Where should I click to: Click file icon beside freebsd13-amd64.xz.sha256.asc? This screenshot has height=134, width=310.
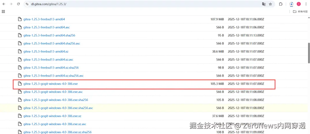[x=20, y=76]
